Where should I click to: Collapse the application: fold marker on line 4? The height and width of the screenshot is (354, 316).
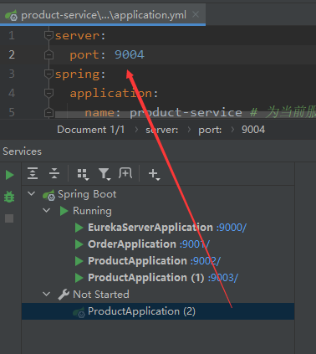coord(48,93)
